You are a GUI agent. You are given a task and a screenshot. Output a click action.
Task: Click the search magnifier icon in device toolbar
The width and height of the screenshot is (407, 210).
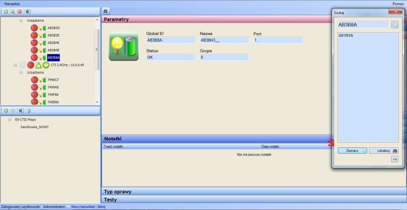(13, 12)
